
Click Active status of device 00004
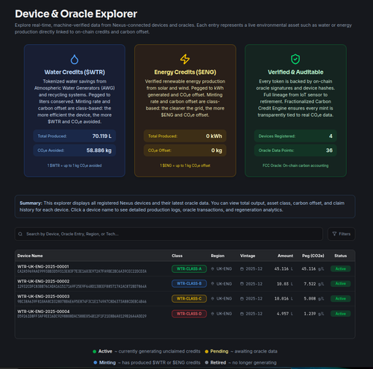pyautogui.click(x=340, y=314)
